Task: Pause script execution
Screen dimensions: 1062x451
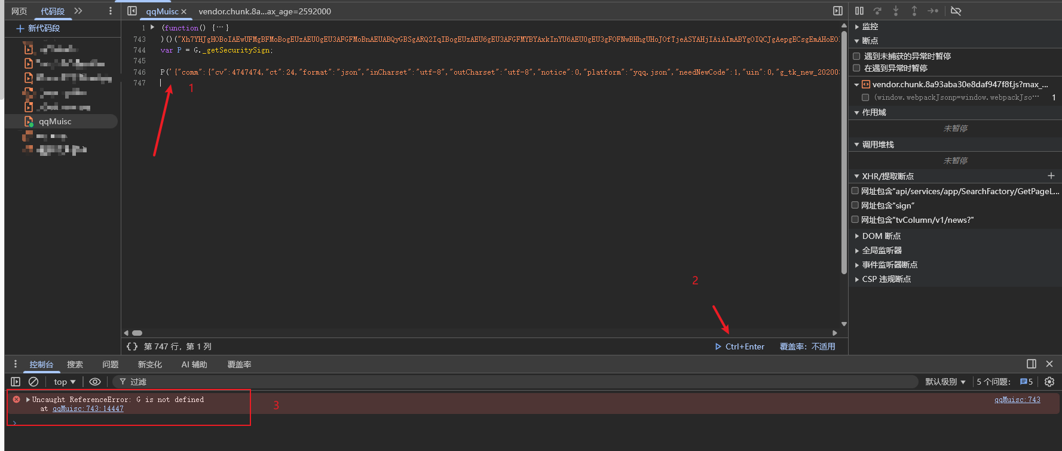Action: point(859,11)
